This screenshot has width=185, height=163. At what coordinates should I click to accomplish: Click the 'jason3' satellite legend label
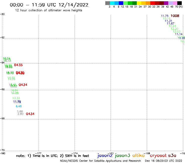tap(122, 155)
